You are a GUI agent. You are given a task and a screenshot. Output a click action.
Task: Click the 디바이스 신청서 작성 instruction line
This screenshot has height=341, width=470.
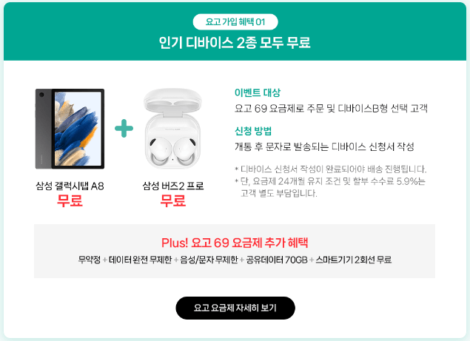(x=324, y=146)
